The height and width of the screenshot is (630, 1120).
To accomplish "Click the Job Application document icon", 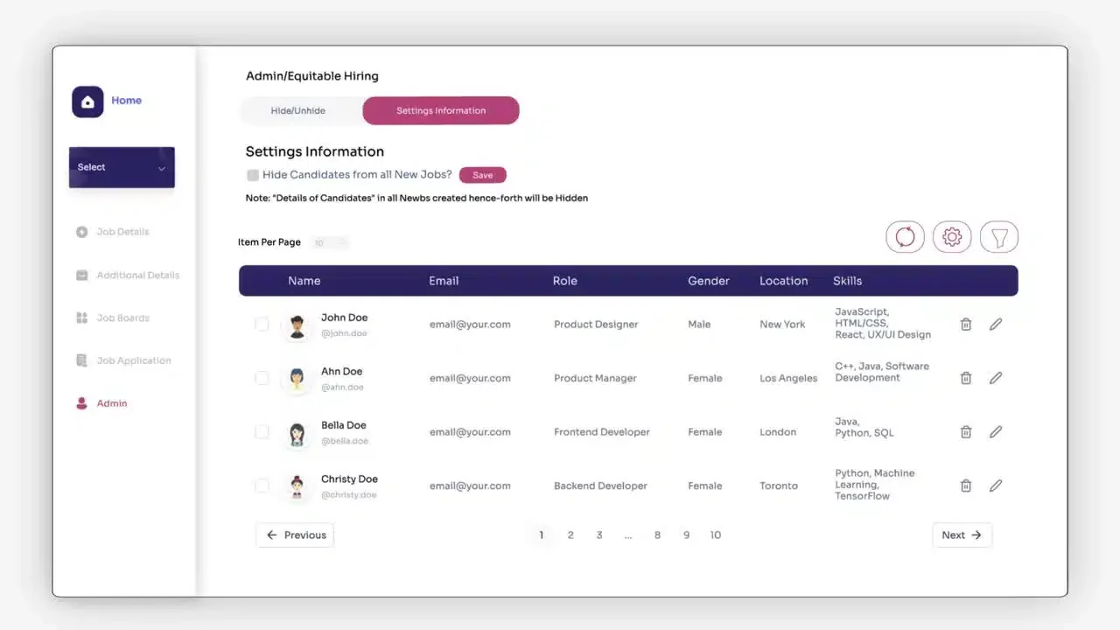I will tap(82, 360).
